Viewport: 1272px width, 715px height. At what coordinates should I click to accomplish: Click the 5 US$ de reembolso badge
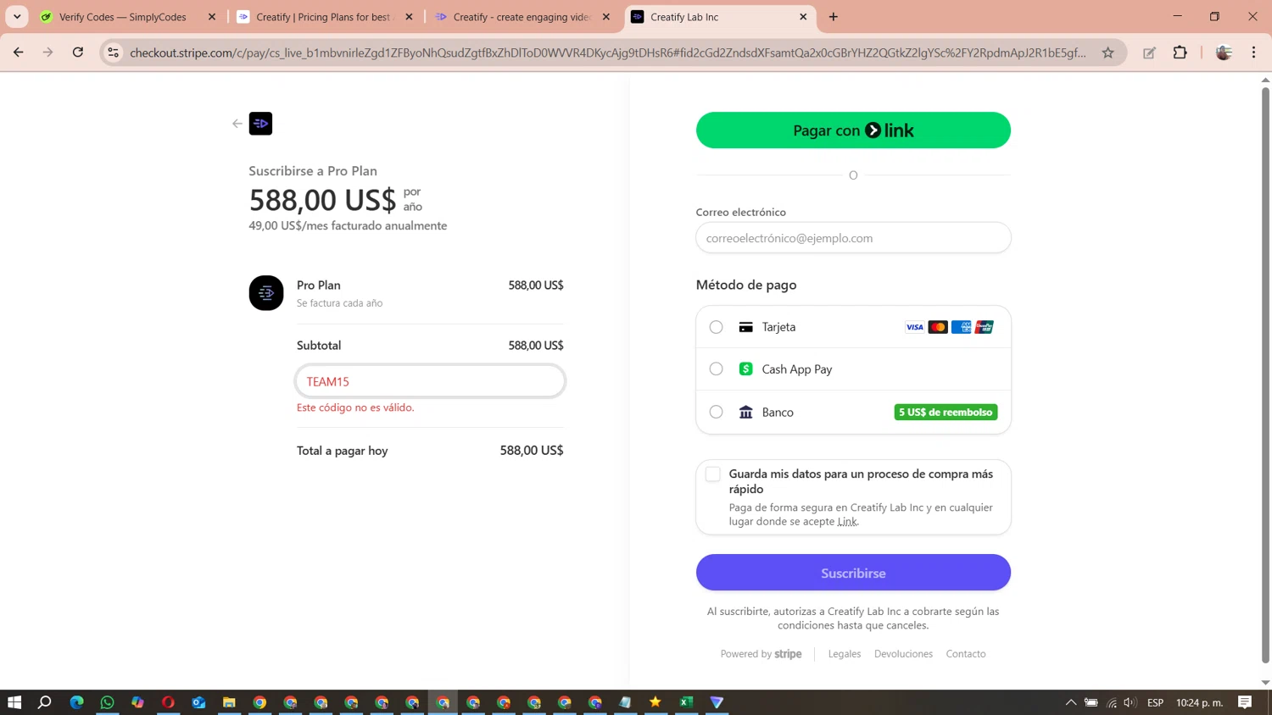click(x=946, y=413)
